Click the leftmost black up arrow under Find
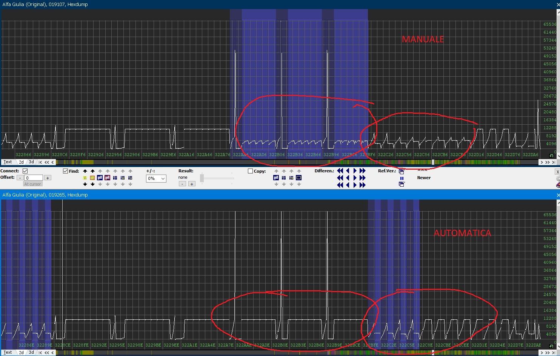This screenshot has width=560, height=356. (x=85, y=171)
